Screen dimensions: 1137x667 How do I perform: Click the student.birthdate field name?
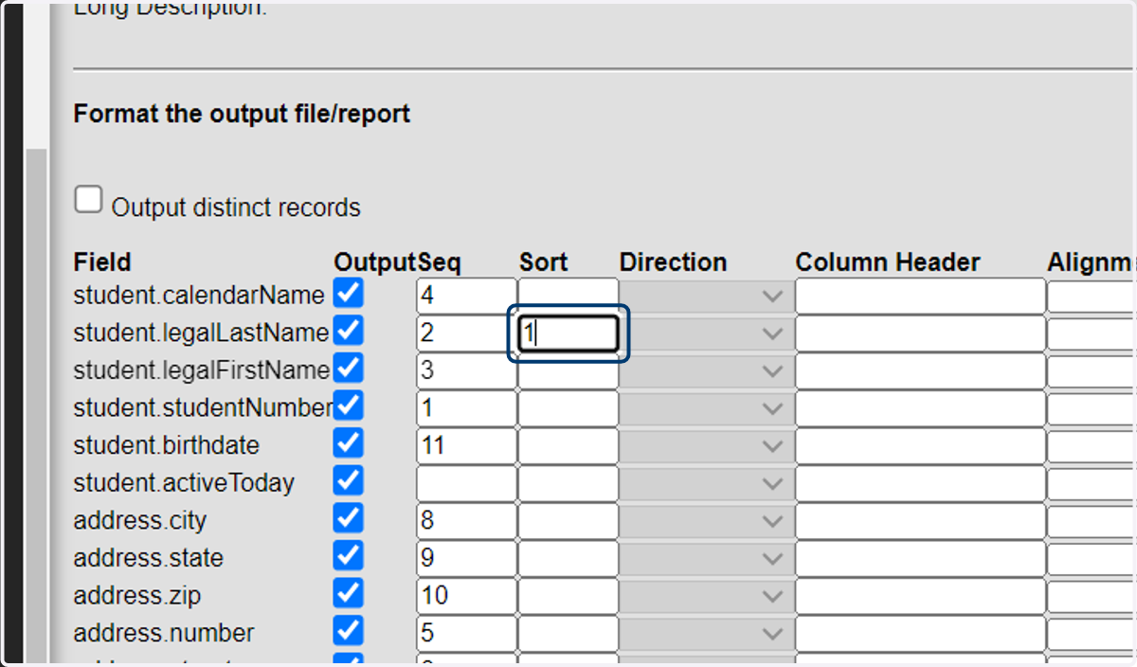point(166,445)
